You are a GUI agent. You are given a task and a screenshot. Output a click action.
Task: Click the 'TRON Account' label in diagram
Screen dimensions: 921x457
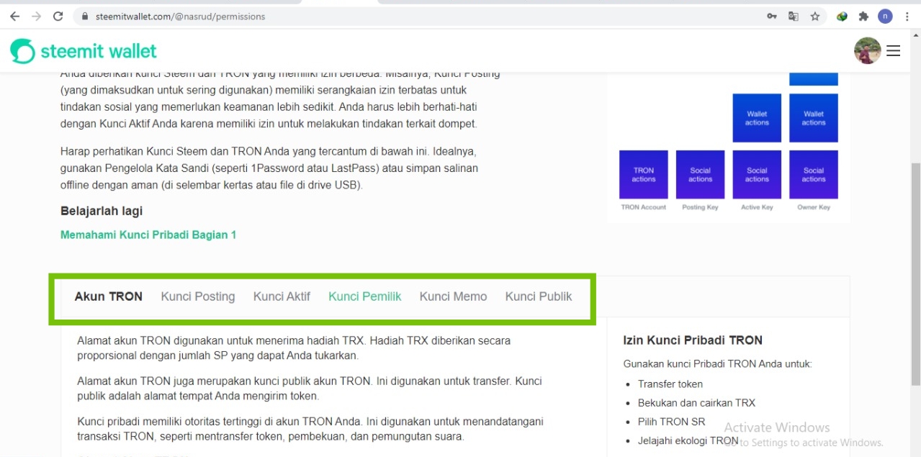pyautogui.click(x=644, y=207)
